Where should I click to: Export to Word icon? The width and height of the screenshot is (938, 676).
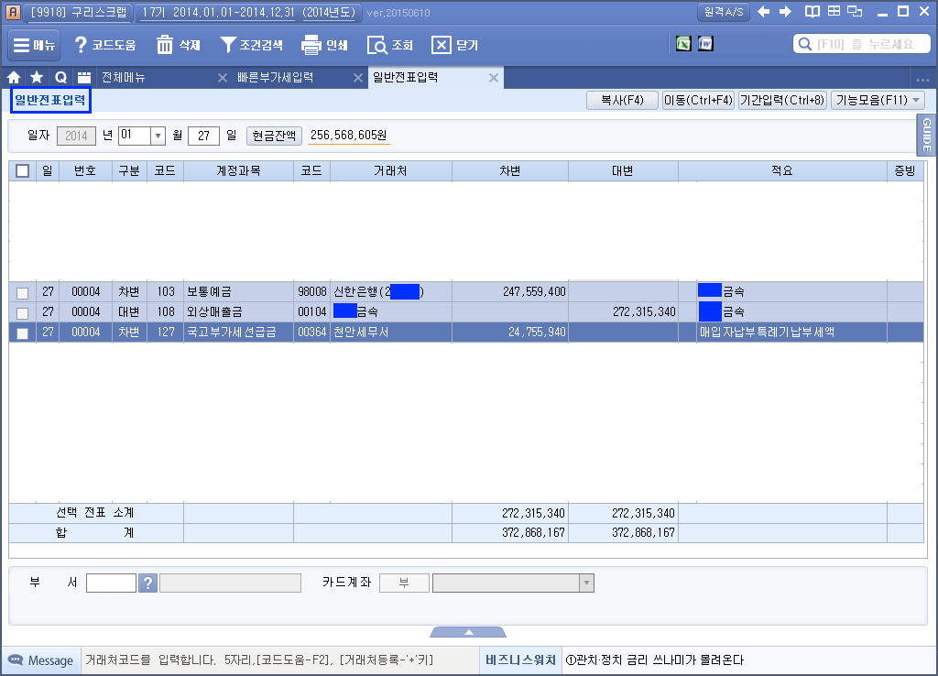[x=706, y=44]
